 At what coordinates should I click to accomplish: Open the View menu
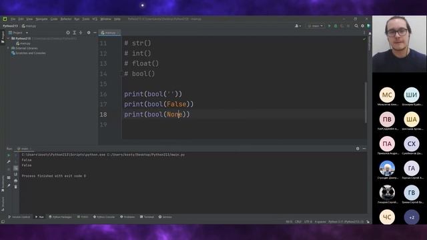point(29,19)
